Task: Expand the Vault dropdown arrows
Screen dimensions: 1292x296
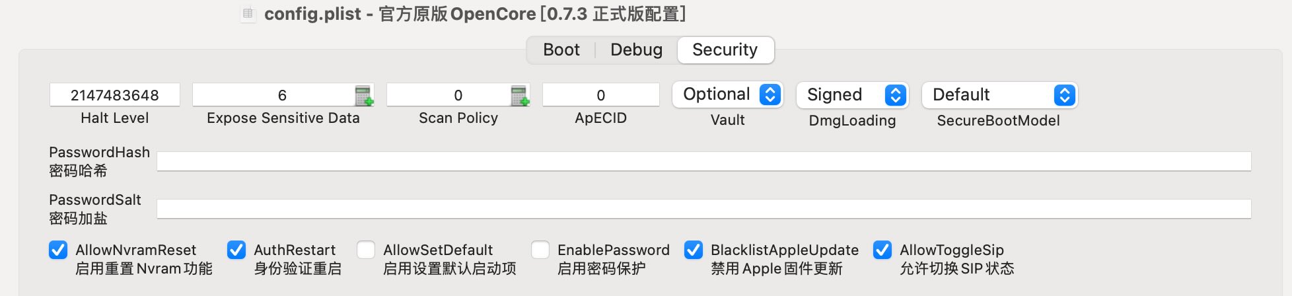Action: click(770, 94)
